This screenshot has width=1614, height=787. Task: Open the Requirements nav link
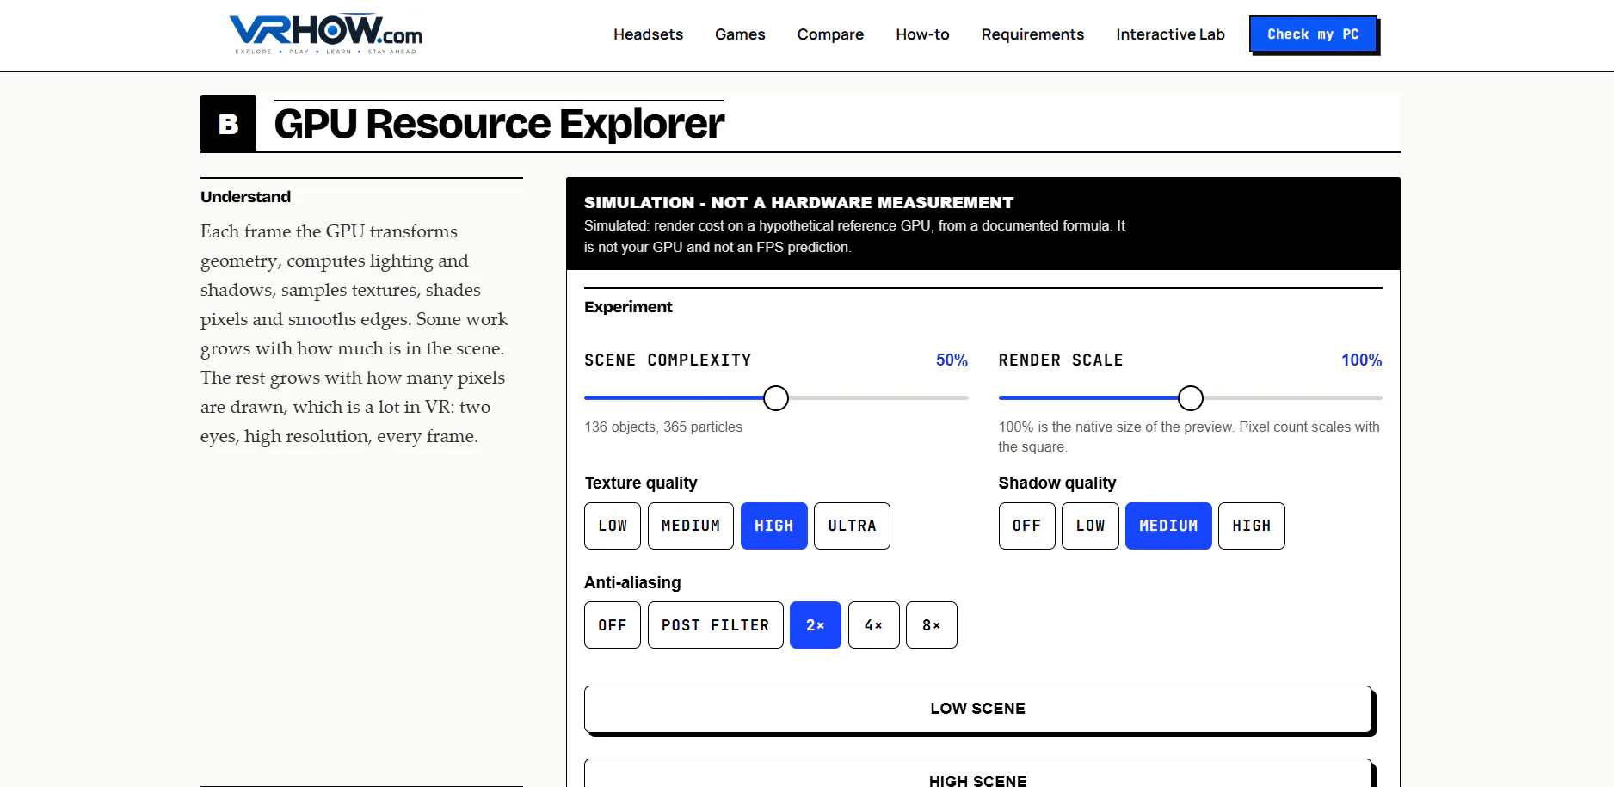(1032, 34)
